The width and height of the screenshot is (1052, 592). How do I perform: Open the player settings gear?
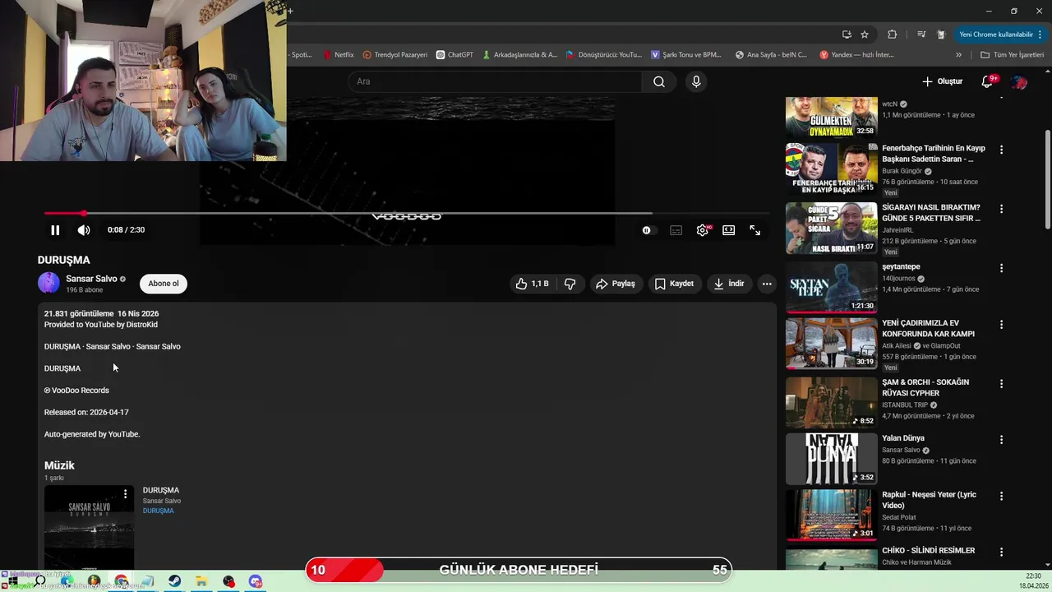pyautogui.click(x=703, y=230)
